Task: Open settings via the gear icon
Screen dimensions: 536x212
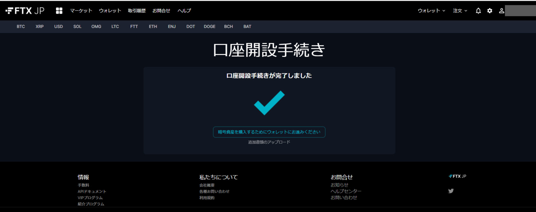Action: 490,11
